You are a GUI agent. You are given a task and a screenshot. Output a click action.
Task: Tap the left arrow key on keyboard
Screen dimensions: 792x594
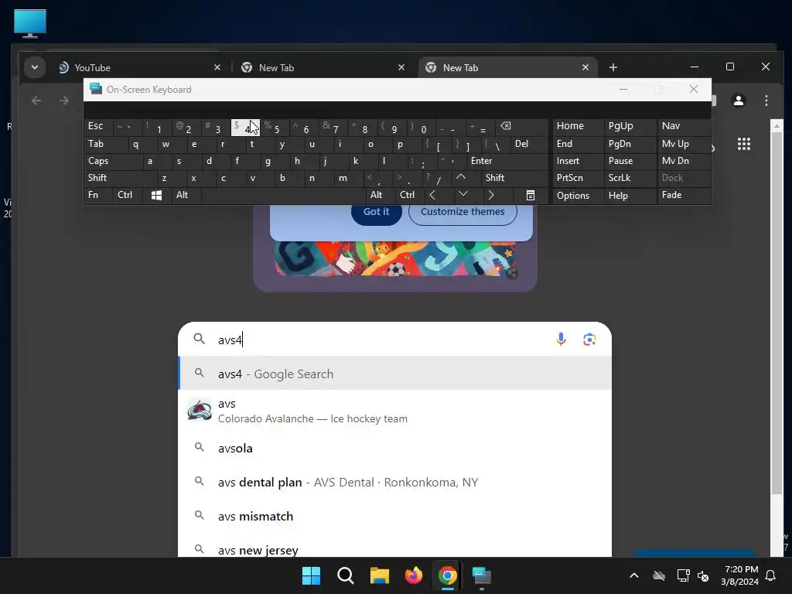pos(432,195)
